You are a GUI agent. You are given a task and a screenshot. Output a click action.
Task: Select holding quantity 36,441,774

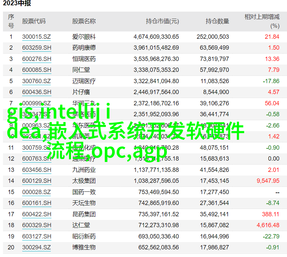coord(214,114)
